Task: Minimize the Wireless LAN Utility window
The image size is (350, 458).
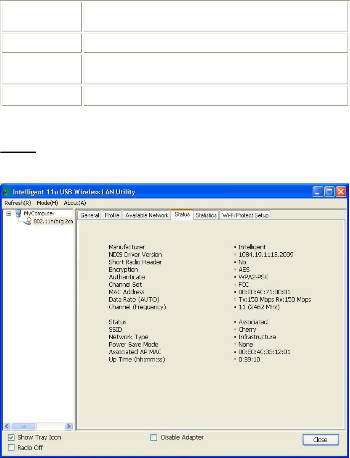Action: 318,192
